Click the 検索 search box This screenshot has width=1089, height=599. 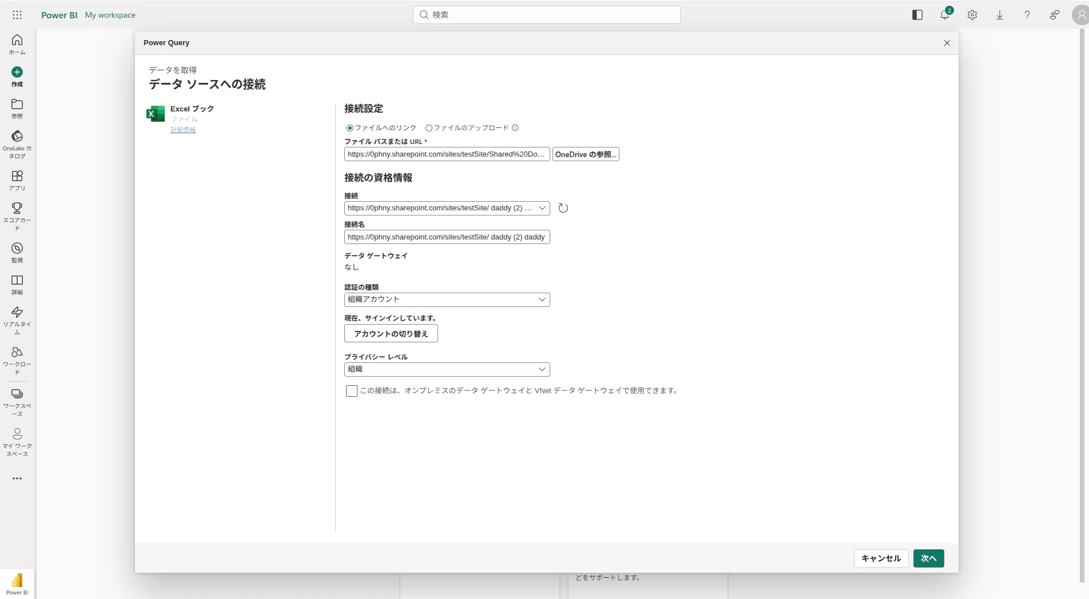tap(547, 15)
